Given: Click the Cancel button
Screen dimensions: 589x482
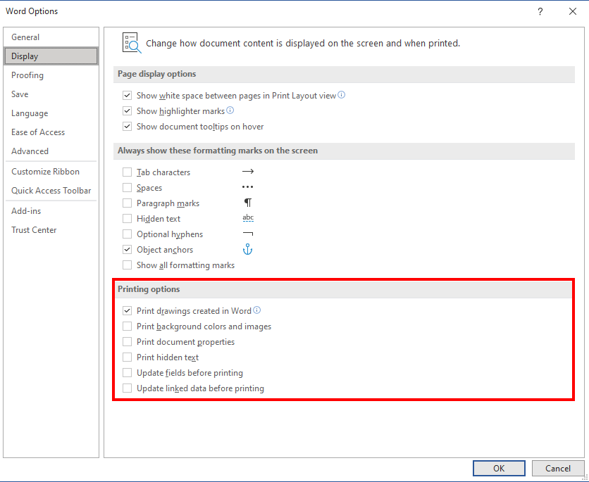Looking at the screenshot, I should (x=558, y=468).
